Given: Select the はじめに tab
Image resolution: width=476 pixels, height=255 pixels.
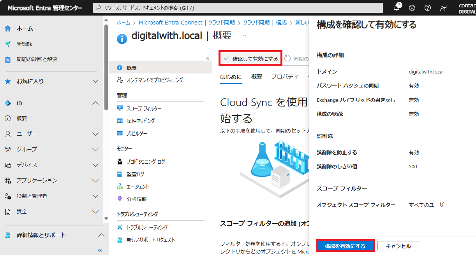Looking at the screenshot, I should [x=231, y=77].
